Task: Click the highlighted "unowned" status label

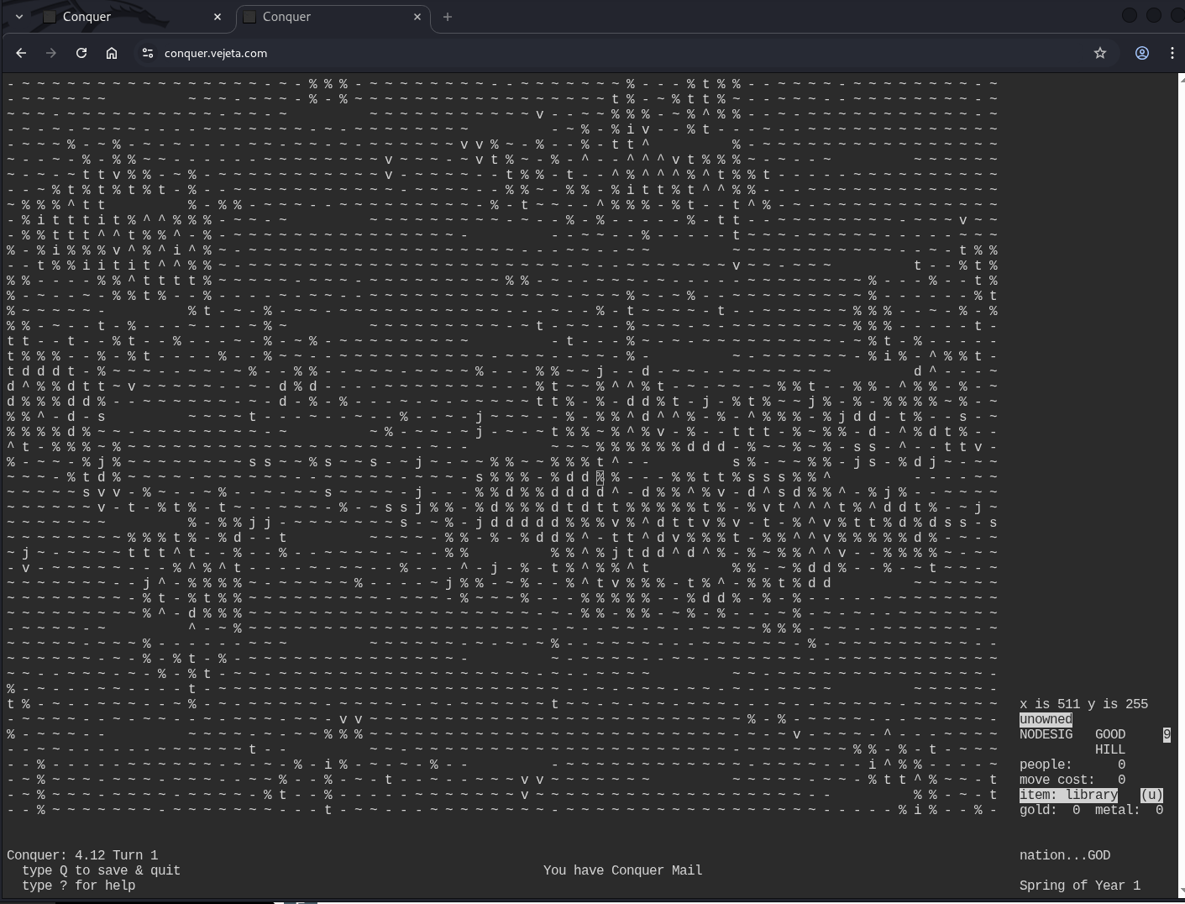Action: coord(1046,719)
